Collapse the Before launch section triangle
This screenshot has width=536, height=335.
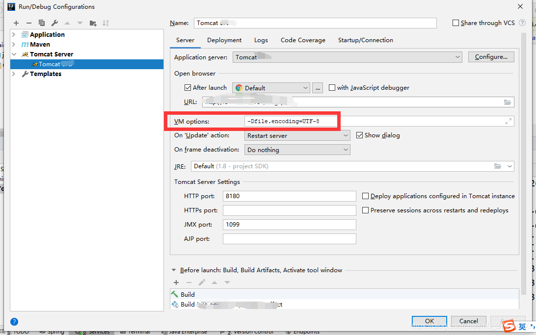(x=174, y=270)
